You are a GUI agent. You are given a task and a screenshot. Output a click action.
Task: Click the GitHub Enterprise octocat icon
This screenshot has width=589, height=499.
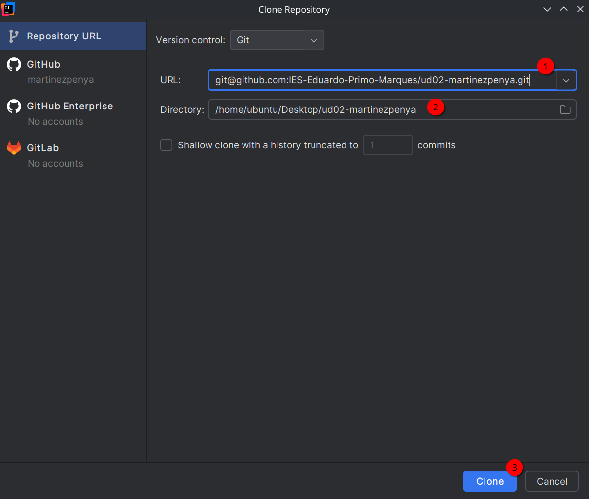pos(14,106)
